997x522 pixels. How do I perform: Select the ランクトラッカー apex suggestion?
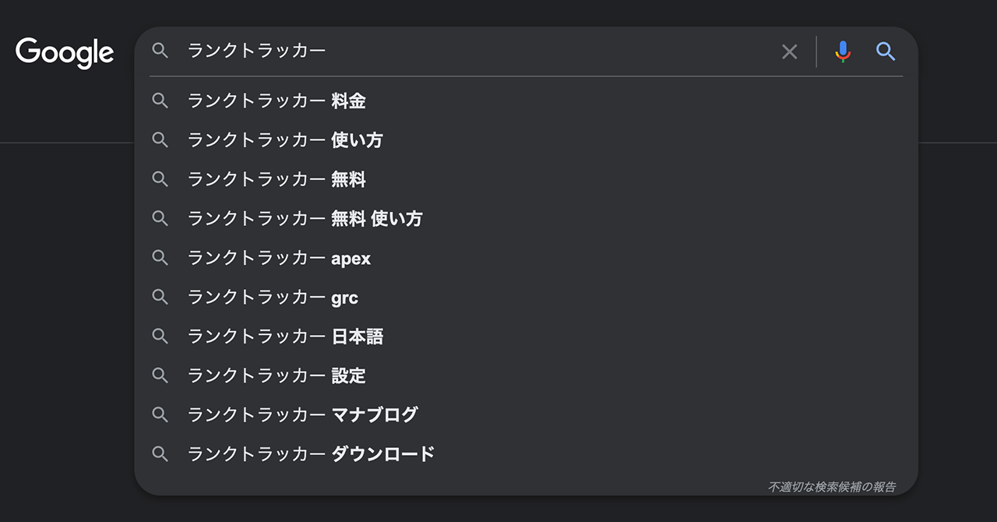pos(279,258)
